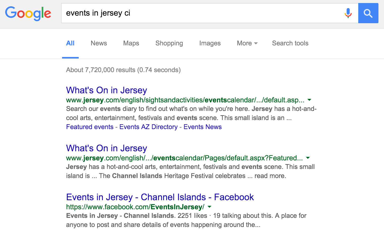Open first 'What's On in Jersey' result
Image resolution: width=384 pixels, height=234 pixels.
[x=106, y=90]
